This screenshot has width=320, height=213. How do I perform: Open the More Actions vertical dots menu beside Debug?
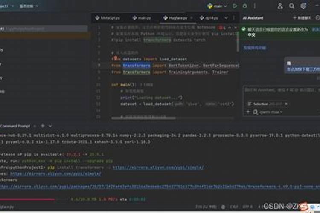click(255, 6)
